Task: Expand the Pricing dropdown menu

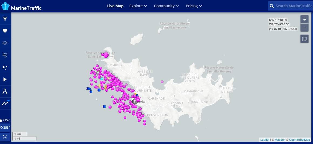Action: tap(193, 6)
